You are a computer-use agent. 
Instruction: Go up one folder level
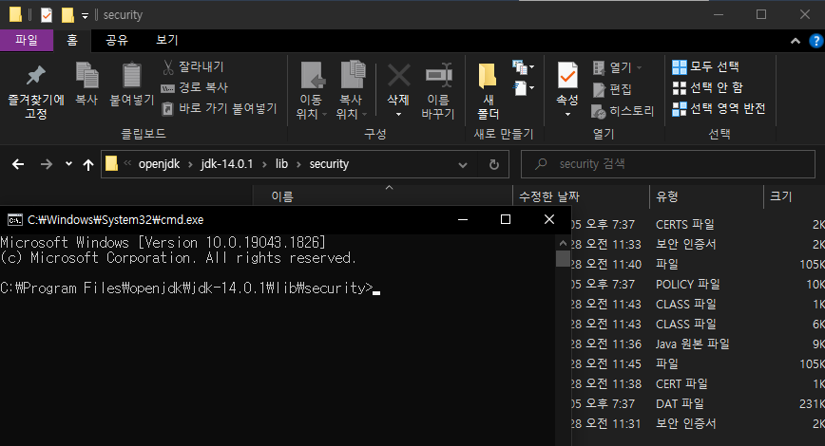point(87,164)
